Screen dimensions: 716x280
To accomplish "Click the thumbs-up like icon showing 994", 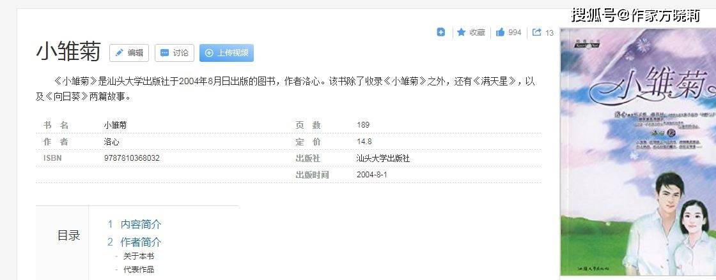I will click(x=500, y=33).
